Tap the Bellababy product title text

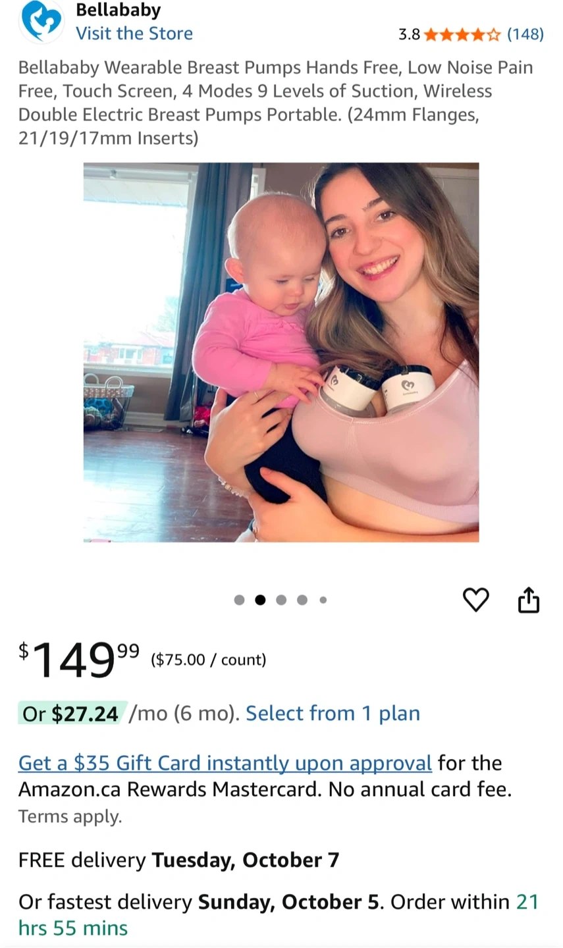pos(276,103)
